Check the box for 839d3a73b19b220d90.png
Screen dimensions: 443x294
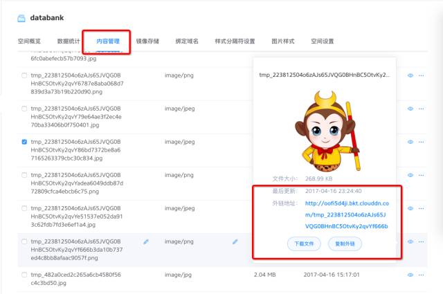[24, 75]
